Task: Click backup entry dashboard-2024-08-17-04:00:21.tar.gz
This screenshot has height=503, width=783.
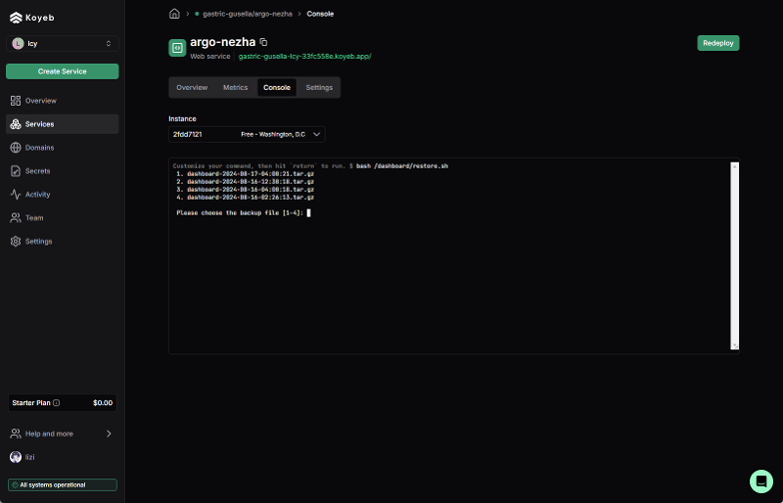Action: pos(251,174)
